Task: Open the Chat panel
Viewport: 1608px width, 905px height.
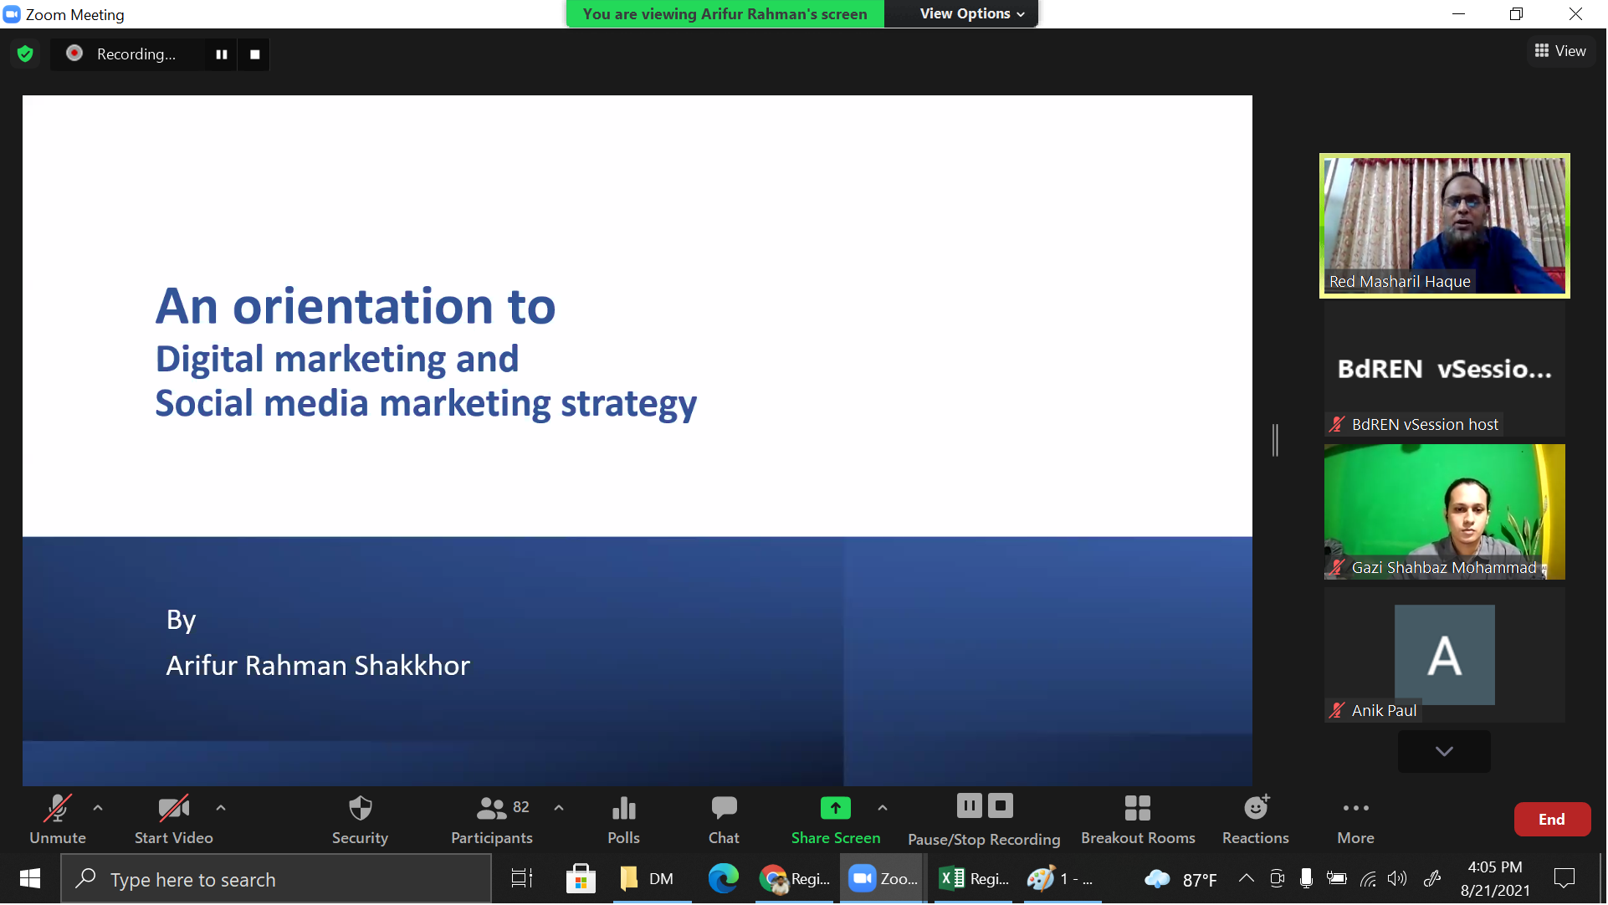Action: pos(725,820)
